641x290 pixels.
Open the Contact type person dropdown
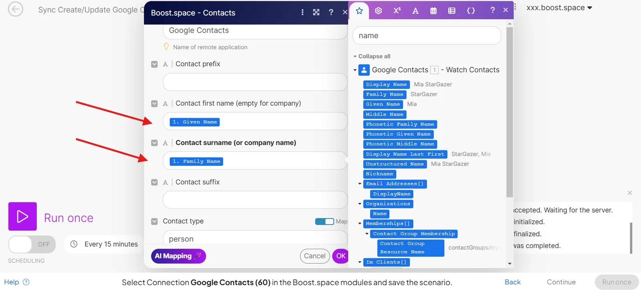point(255,238)
